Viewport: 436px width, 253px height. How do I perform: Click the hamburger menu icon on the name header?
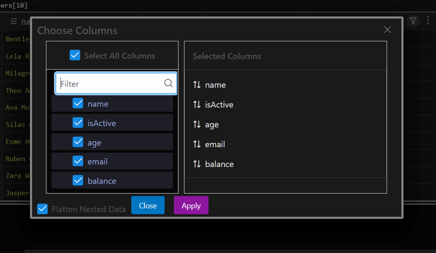click(14, 21)
